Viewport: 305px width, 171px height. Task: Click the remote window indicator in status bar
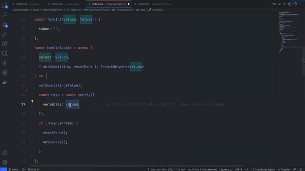click(x=3, y=169)
